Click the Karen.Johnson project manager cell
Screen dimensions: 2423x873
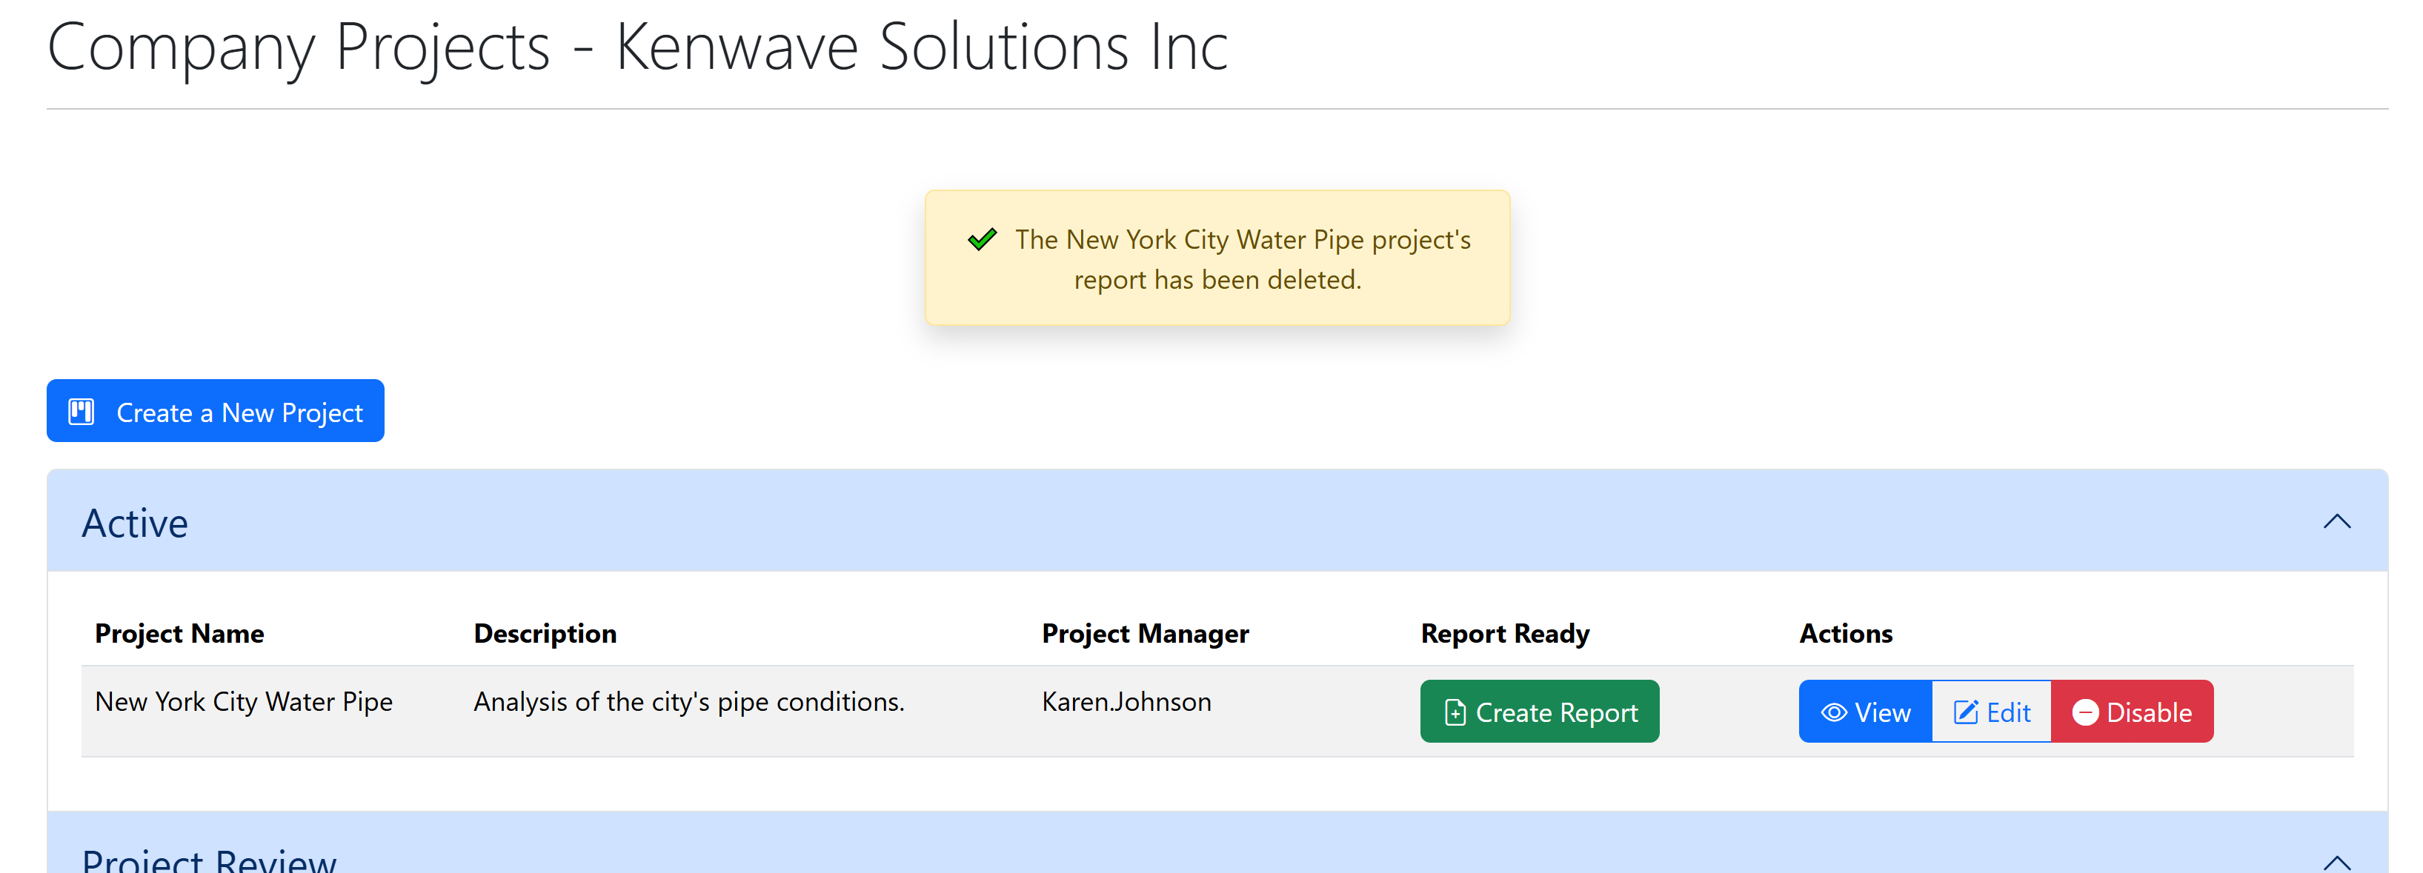click(x=1126, y=702)
